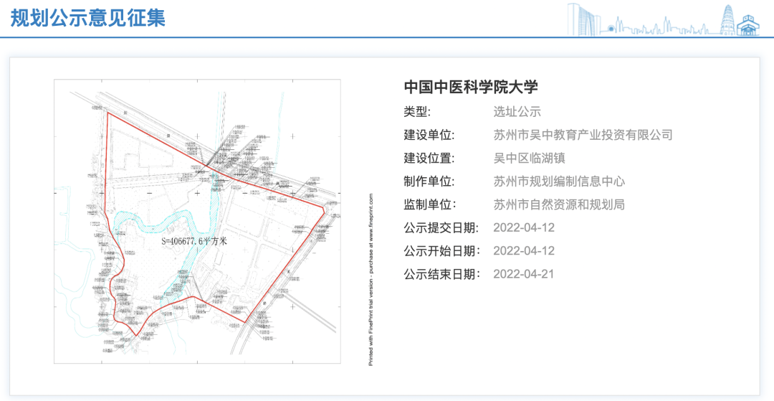774x401 pixels.
Task: Click the 公示结束日期 field label
Action: tap(440, 274)
